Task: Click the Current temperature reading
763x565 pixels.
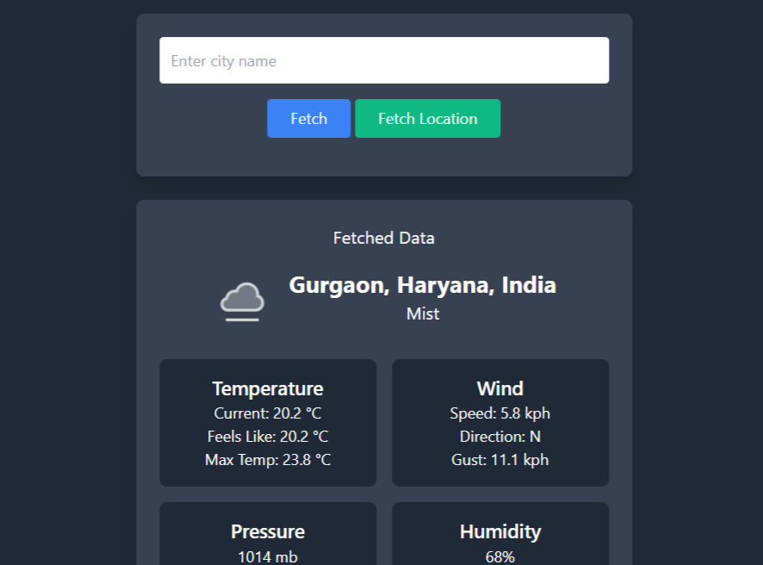Action: [267, 413]
